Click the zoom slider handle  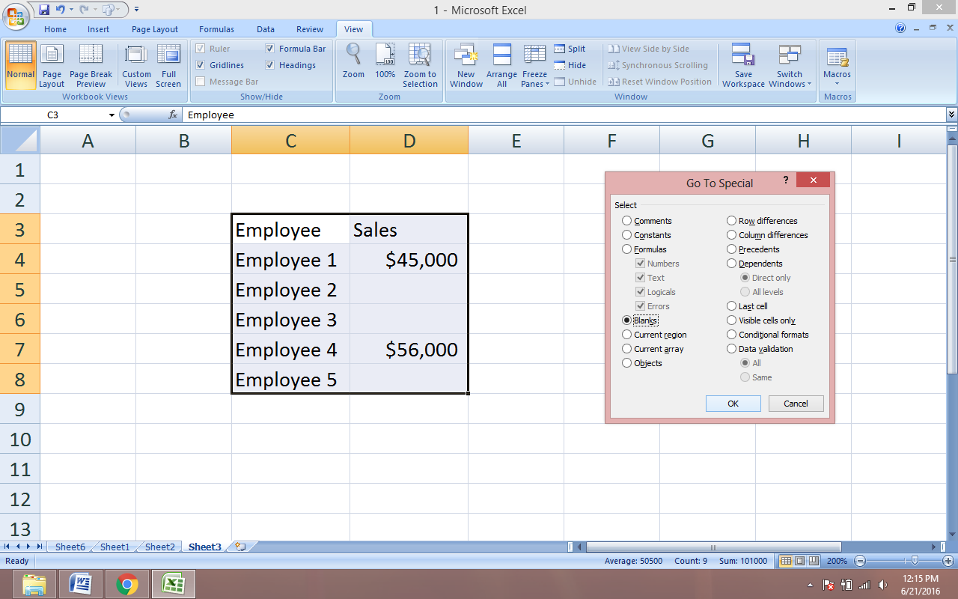(915, 561)
